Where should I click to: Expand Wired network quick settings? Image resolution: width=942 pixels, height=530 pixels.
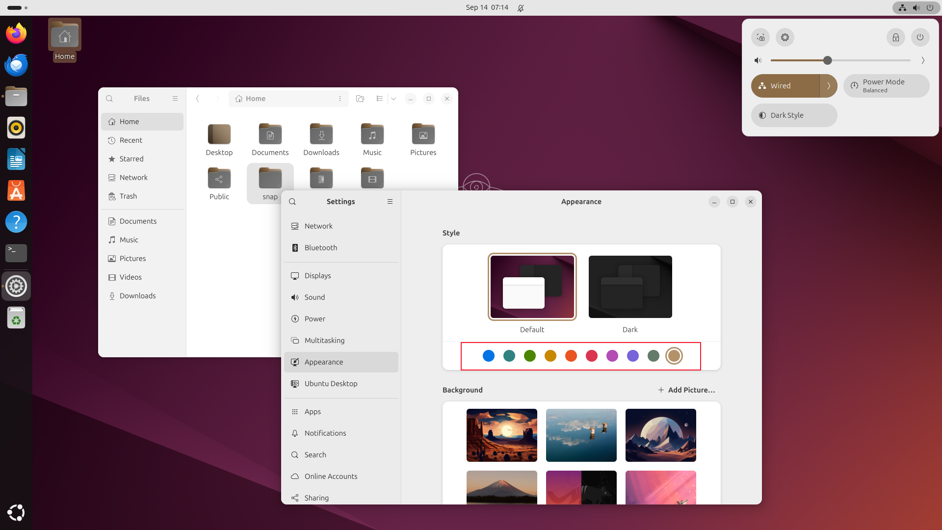(x=829, y=85)
